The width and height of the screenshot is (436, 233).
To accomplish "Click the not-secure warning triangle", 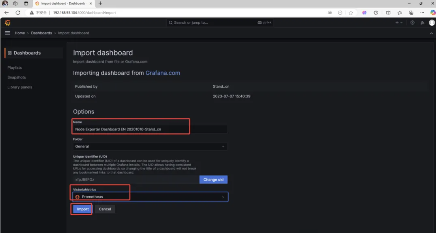I will (32, 13).
